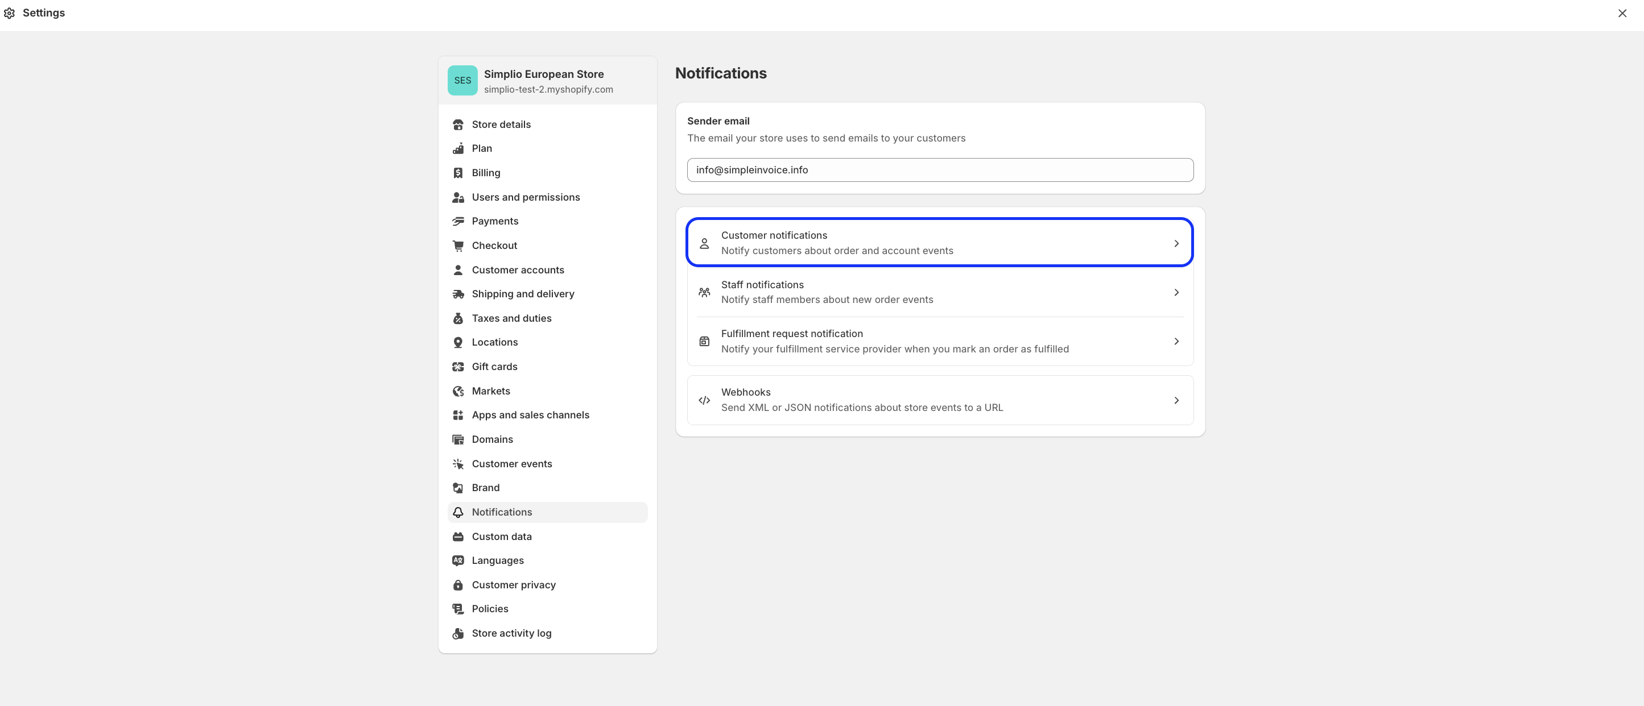Expand Fulfillment request notification chevron
The height and width of the screenshot is (706, 1644).
pyautogui.click(x=1176, y=341)
